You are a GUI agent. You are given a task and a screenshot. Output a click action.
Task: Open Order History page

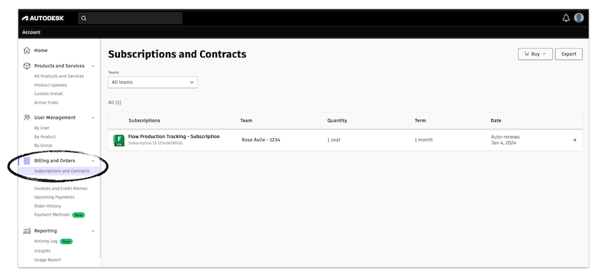coord(47,206)
